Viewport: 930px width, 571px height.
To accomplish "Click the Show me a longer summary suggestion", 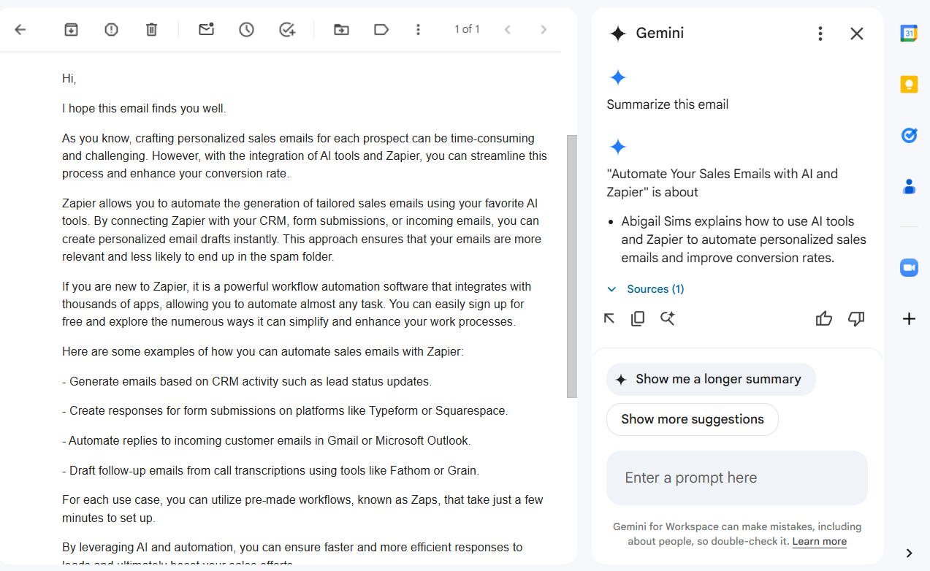I will tap(711, 379).
